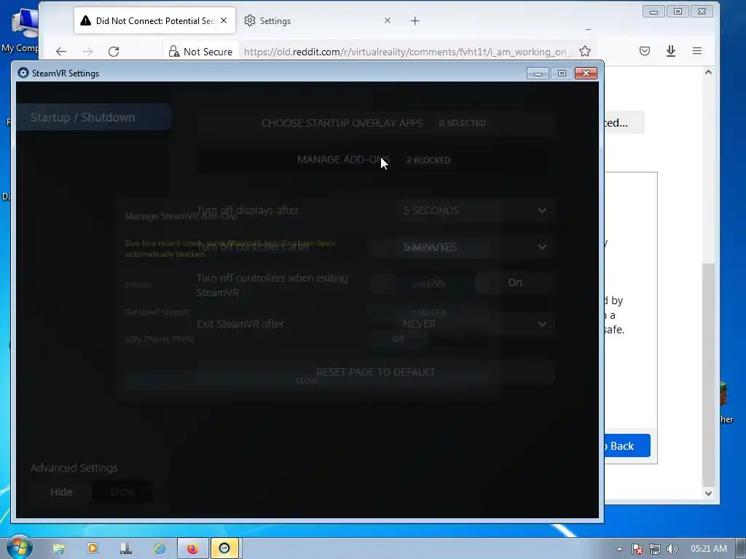Screen dimensions: 746x559
Task: Switch to Firefox via taskbar icon
Action: (x=192, y=549)
